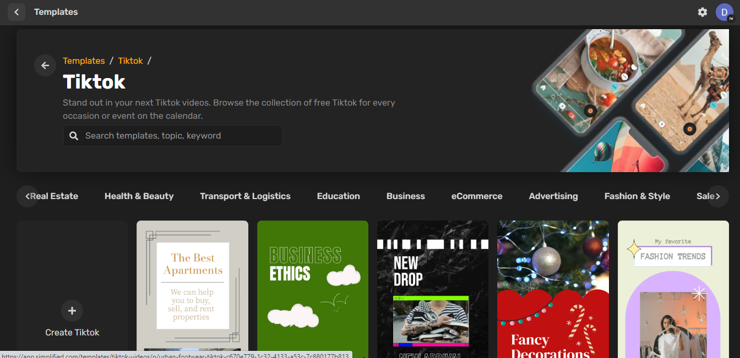Open the Fancy Decorations template
Screen dimensions: 740x358
553,289
